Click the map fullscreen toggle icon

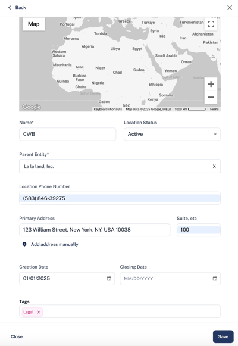[211, 24]
